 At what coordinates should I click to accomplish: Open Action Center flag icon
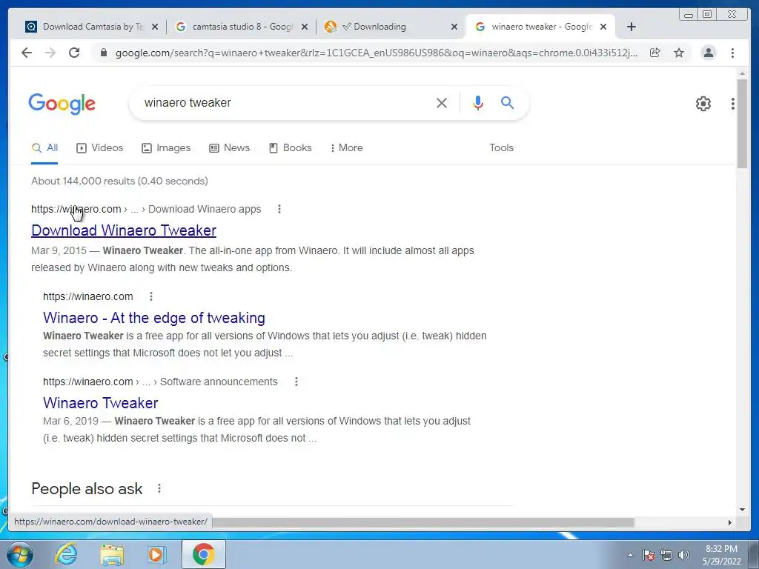coord(649,555)
